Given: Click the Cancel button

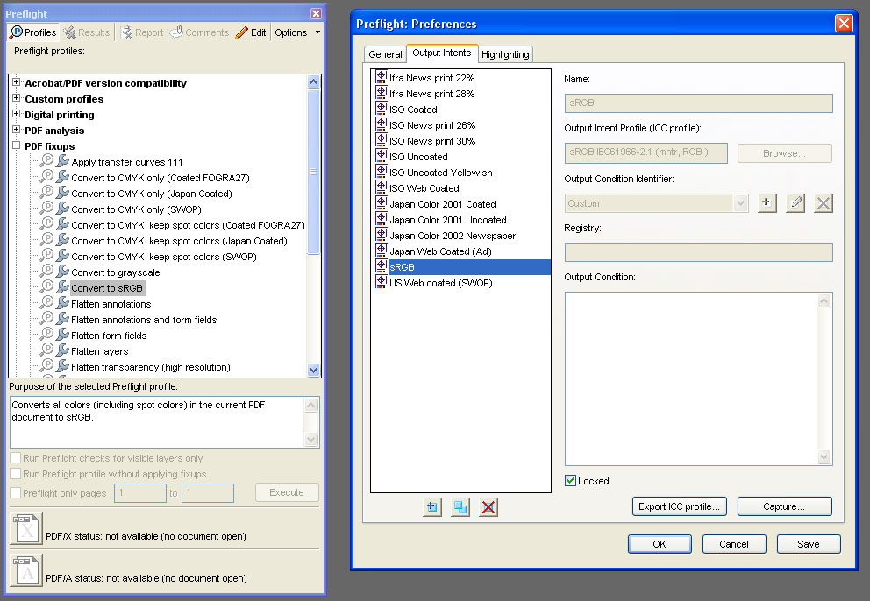Looking at the screenshot, I should pos(733,544).
